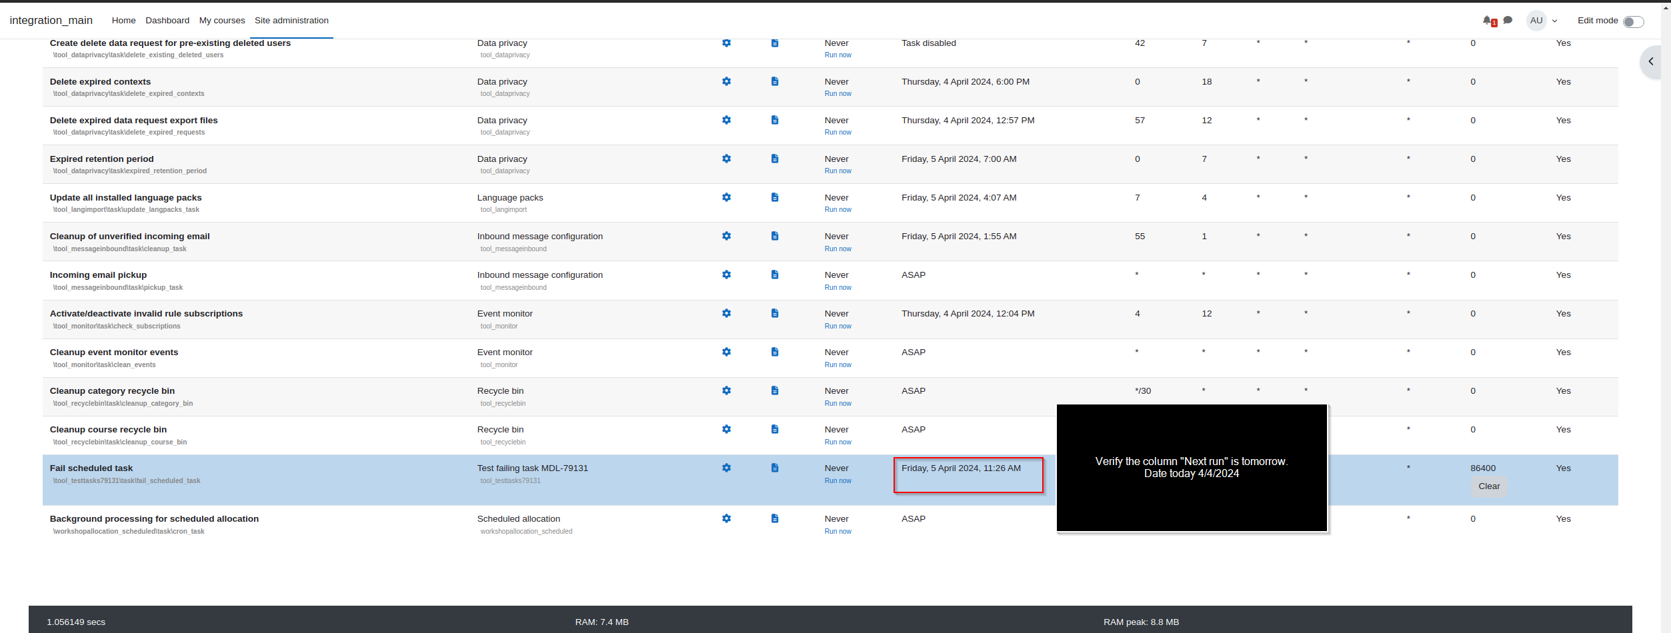
Task: Open logs icon for Fail scheduled task
Action: [775, 468]
